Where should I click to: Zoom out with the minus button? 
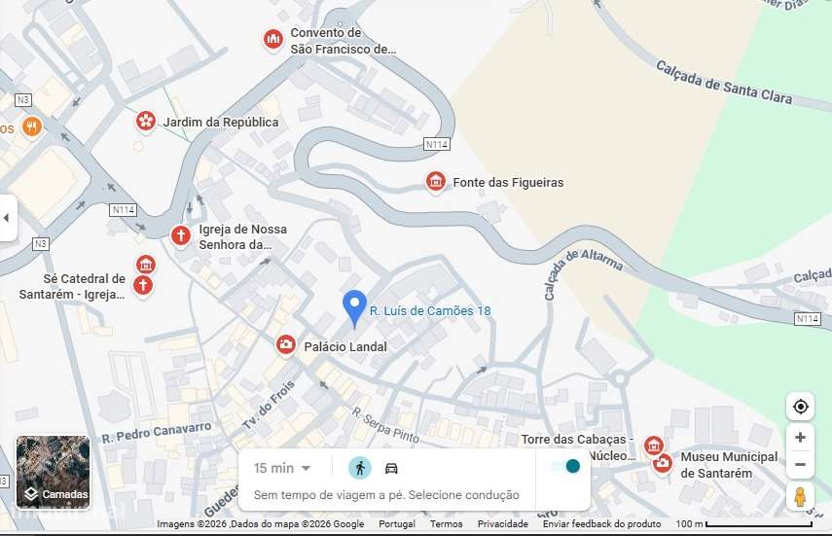(800, 464)
